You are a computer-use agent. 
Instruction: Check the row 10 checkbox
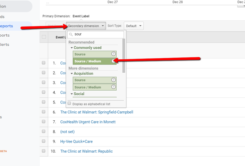click(x=44, y=151)
